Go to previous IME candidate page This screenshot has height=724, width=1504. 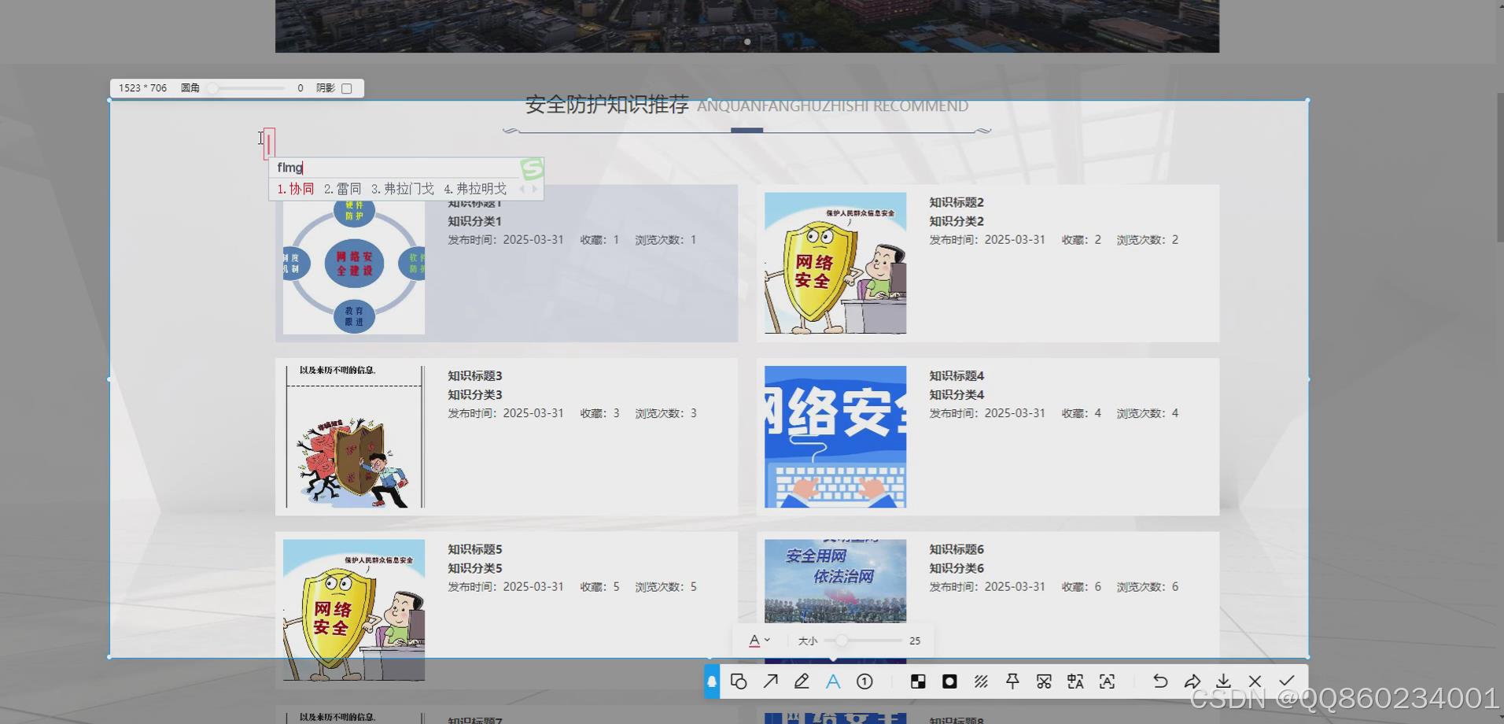pyautogui.click(x=522, y=189)
